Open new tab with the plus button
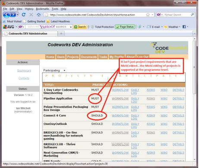This screenshot has height=168, width=199. coord(61,34)
